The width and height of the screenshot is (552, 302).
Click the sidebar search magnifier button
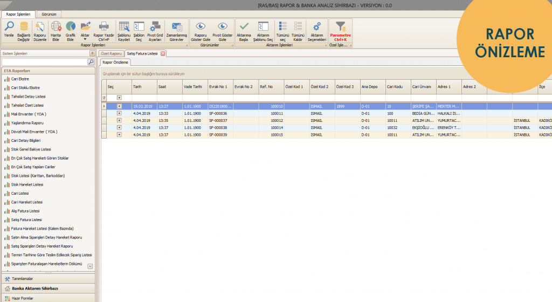point(91,62)
